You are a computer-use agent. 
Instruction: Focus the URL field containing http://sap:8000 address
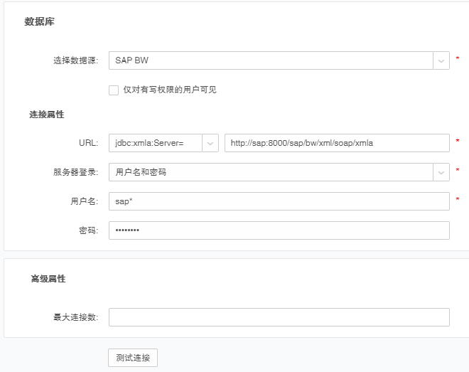coord(337,143)
